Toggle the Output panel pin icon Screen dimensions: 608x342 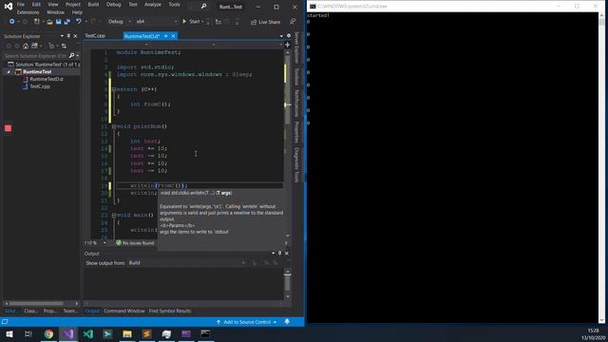pos(279,254)
